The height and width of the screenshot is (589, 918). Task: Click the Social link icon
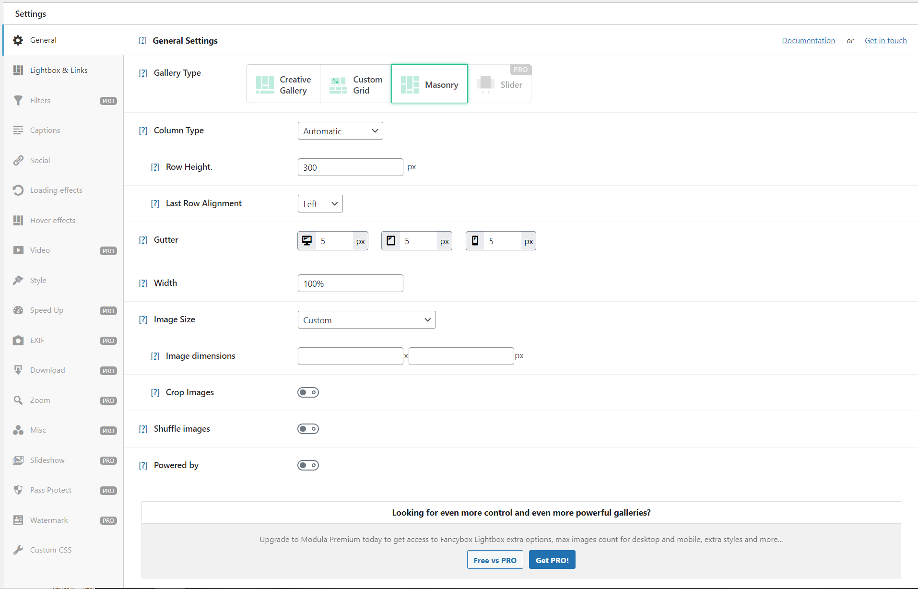pyautogui.click(x=18, y=160)
